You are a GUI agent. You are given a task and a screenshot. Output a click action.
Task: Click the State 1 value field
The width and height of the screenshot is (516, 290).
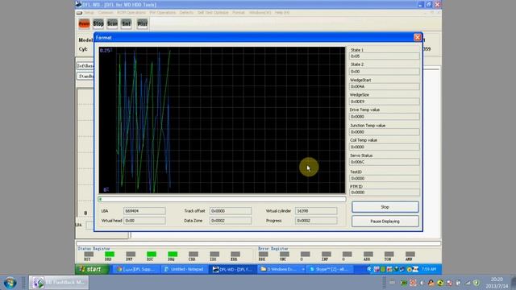[x=384, y=56]
